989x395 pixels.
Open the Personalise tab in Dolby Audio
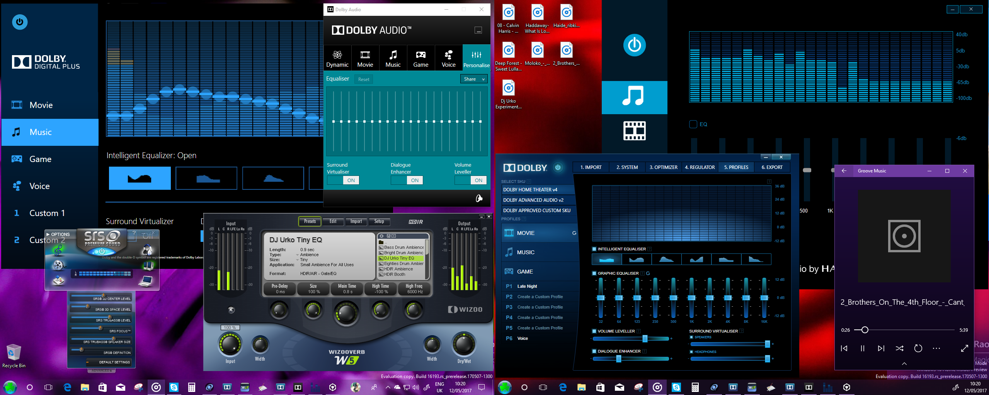tap(476, 58)
